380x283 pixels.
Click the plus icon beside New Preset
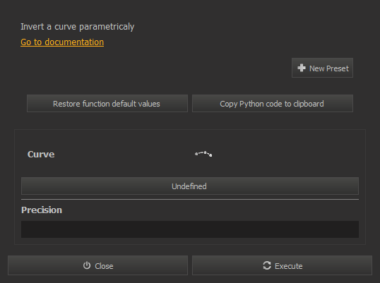[302, 68]
